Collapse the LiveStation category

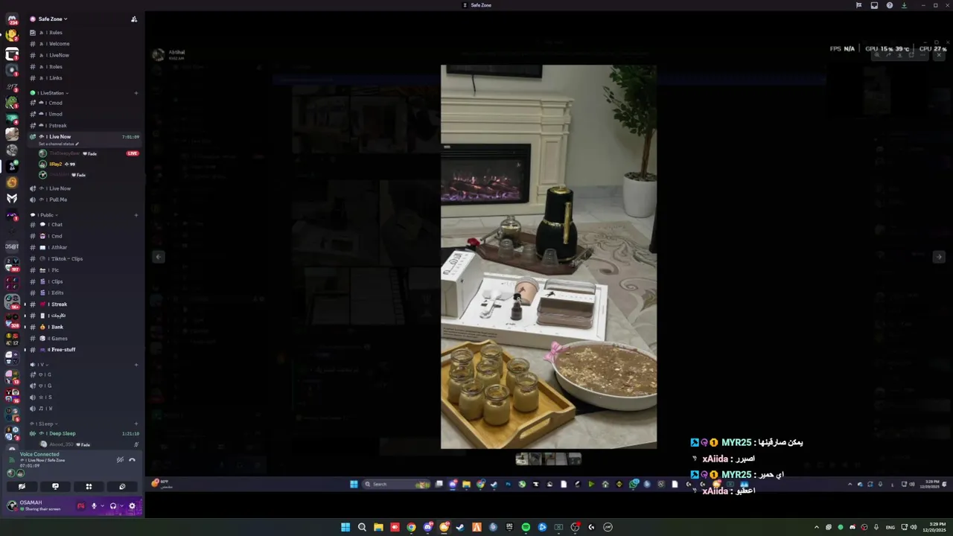point(50,93)
